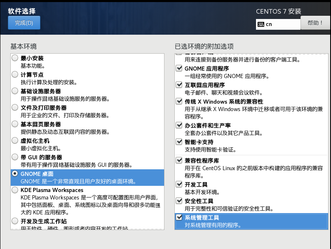Click the 提供静态及动态互联网内容的服务器。 description
The width and height of the screenshot is (331, 249).
[65, 132]
